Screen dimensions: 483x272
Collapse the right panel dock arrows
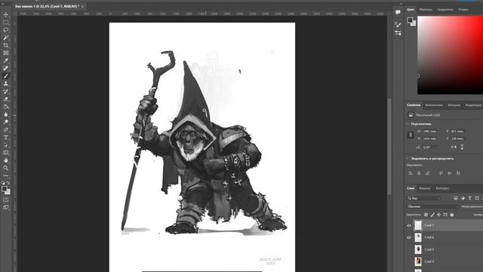401,4
